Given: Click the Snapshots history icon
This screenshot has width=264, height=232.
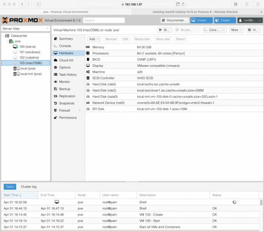Looking at the screenshot, I should (x=55, y=103).
